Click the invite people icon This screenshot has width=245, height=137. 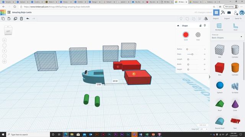point(236,13)
